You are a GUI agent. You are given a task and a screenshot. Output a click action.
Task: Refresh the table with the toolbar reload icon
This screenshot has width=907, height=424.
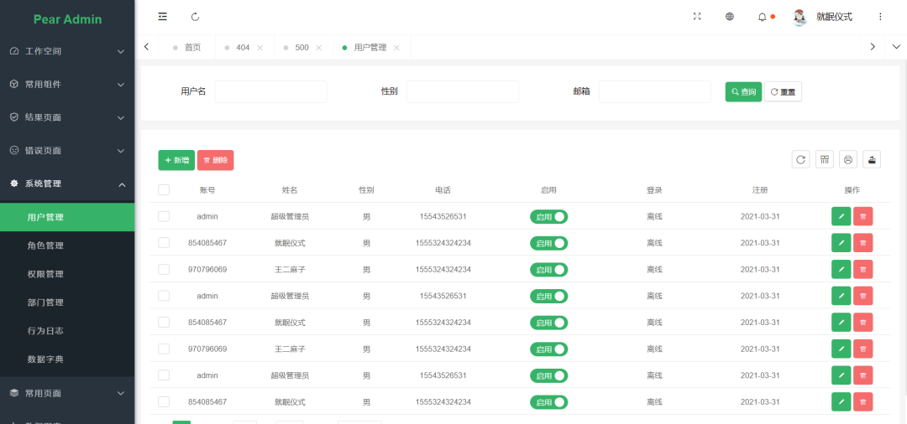click(x=800, y=159)
